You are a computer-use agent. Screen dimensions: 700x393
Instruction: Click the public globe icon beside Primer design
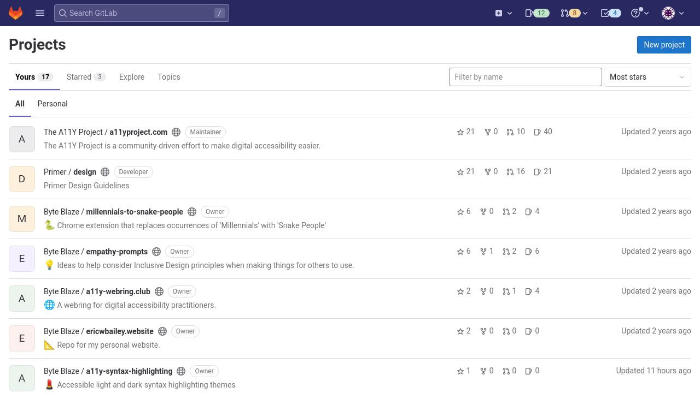[105, 172]
